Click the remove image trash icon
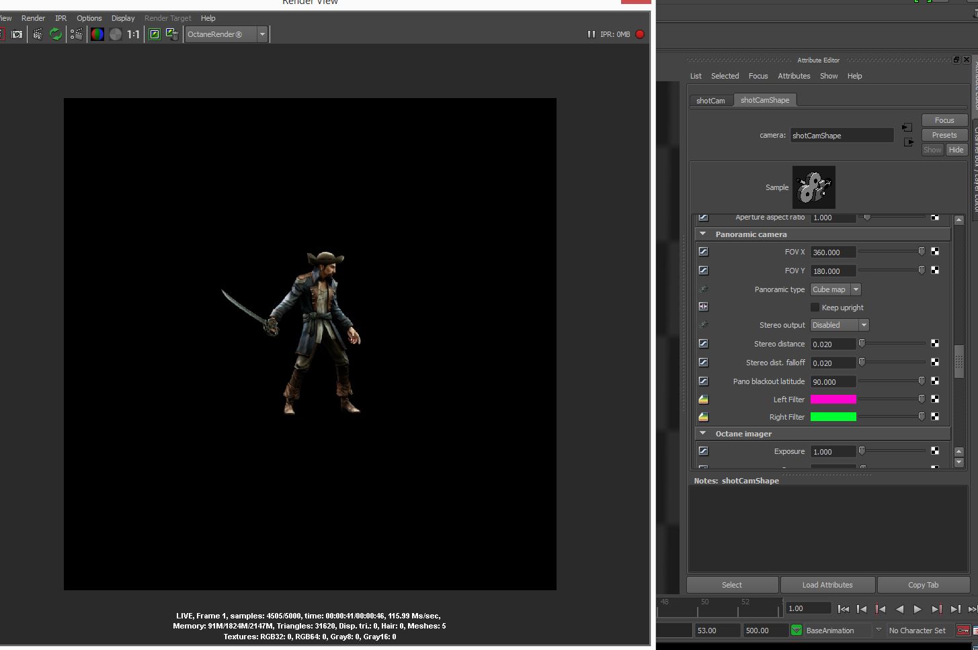 172,34
